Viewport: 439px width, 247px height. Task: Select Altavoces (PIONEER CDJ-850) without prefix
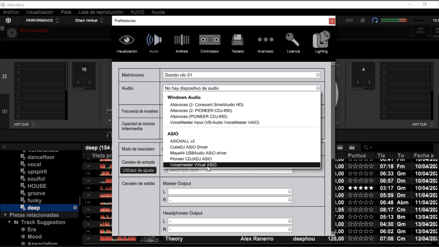[198, 117]
